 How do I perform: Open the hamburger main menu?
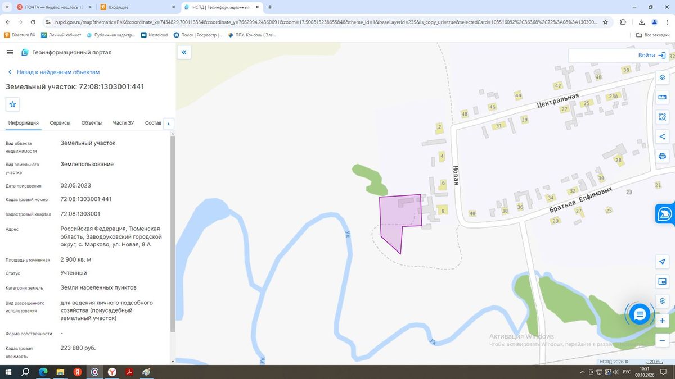10,52
